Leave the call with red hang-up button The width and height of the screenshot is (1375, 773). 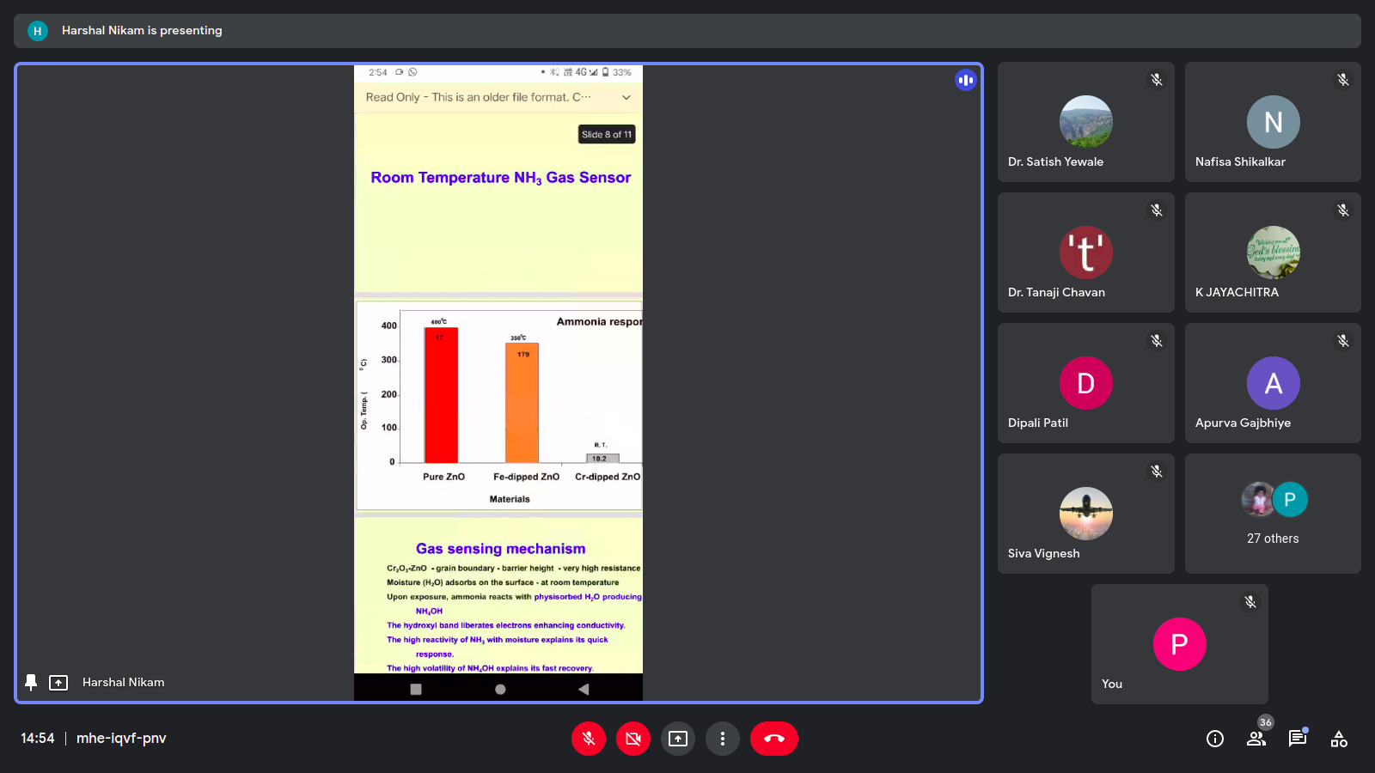(x=774, y=739)
